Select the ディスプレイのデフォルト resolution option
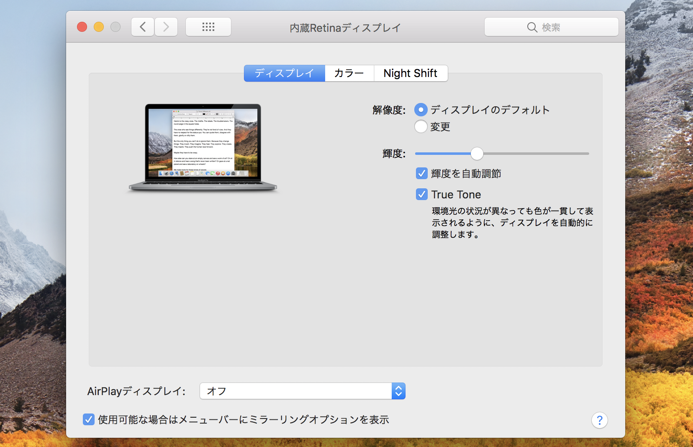Screen dimensions: 693x447 (x=421, y=110)
